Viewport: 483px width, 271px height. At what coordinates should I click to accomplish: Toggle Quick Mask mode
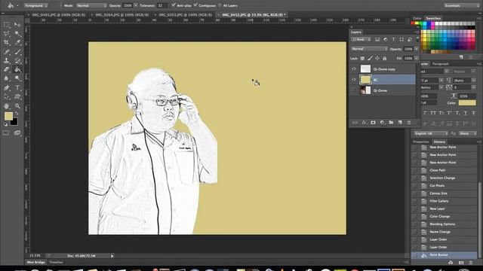6,132
